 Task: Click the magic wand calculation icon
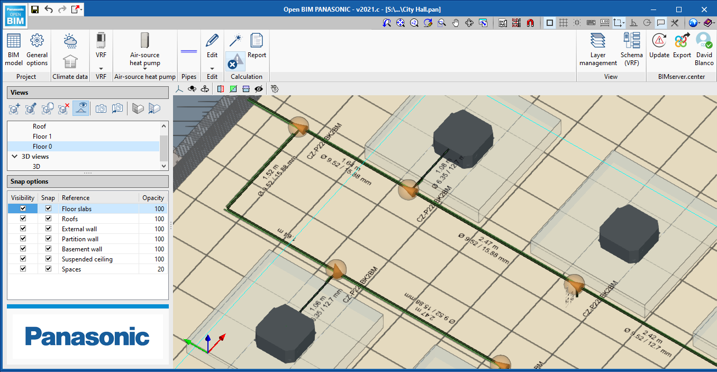pos(235,40)
